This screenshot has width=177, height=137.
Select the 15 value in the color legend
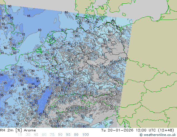(x=20, y=135)
